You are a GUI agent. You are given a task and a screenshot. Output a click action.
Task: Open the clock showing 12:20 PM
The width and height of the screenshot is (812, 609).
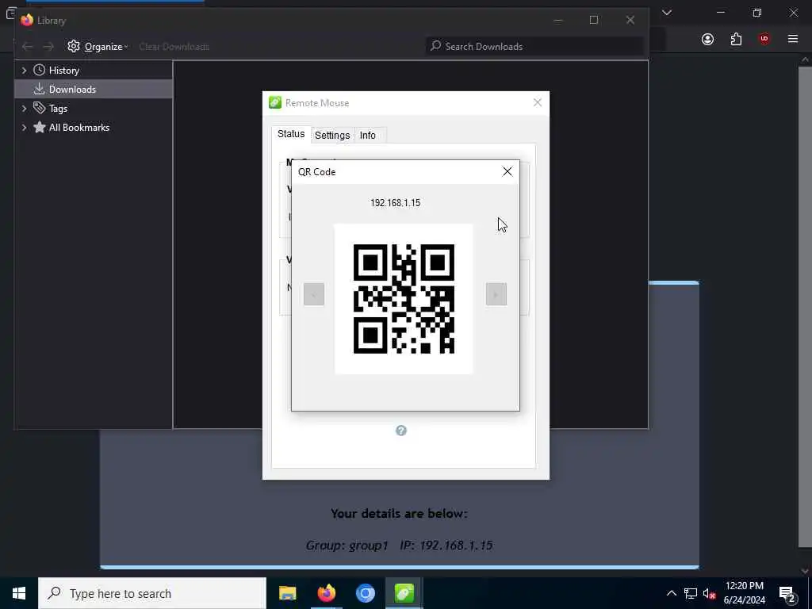click(744, 593)
